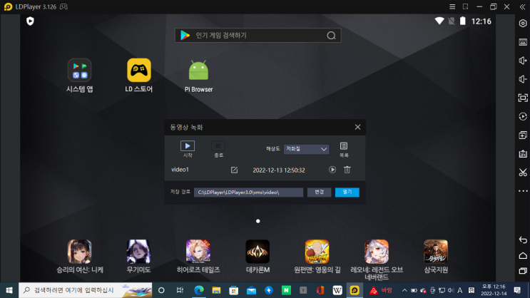Open the 시스템 앱 folder
Screen dimensions: 530x298
(79, 76)
